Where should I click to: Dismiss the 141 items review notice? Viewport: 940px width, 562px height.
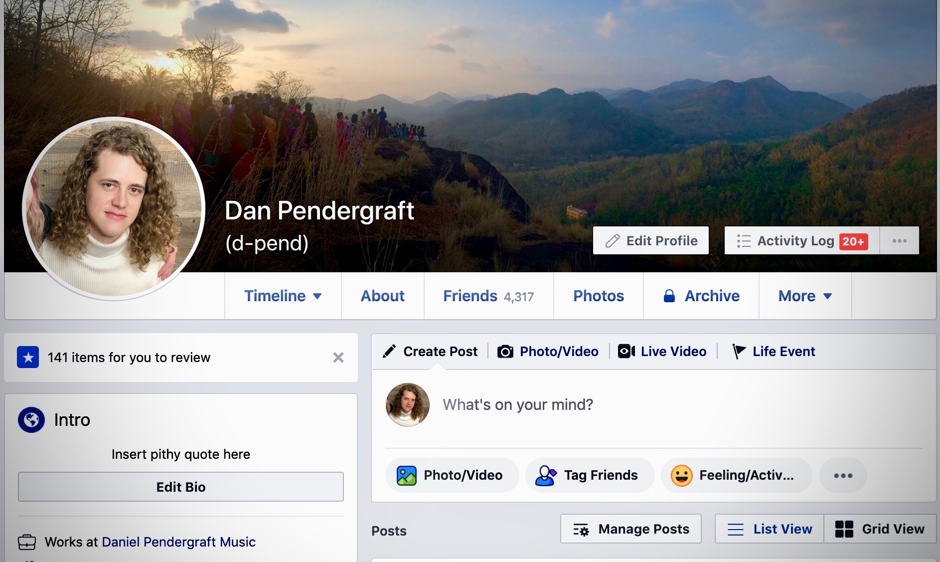(338, 358)
